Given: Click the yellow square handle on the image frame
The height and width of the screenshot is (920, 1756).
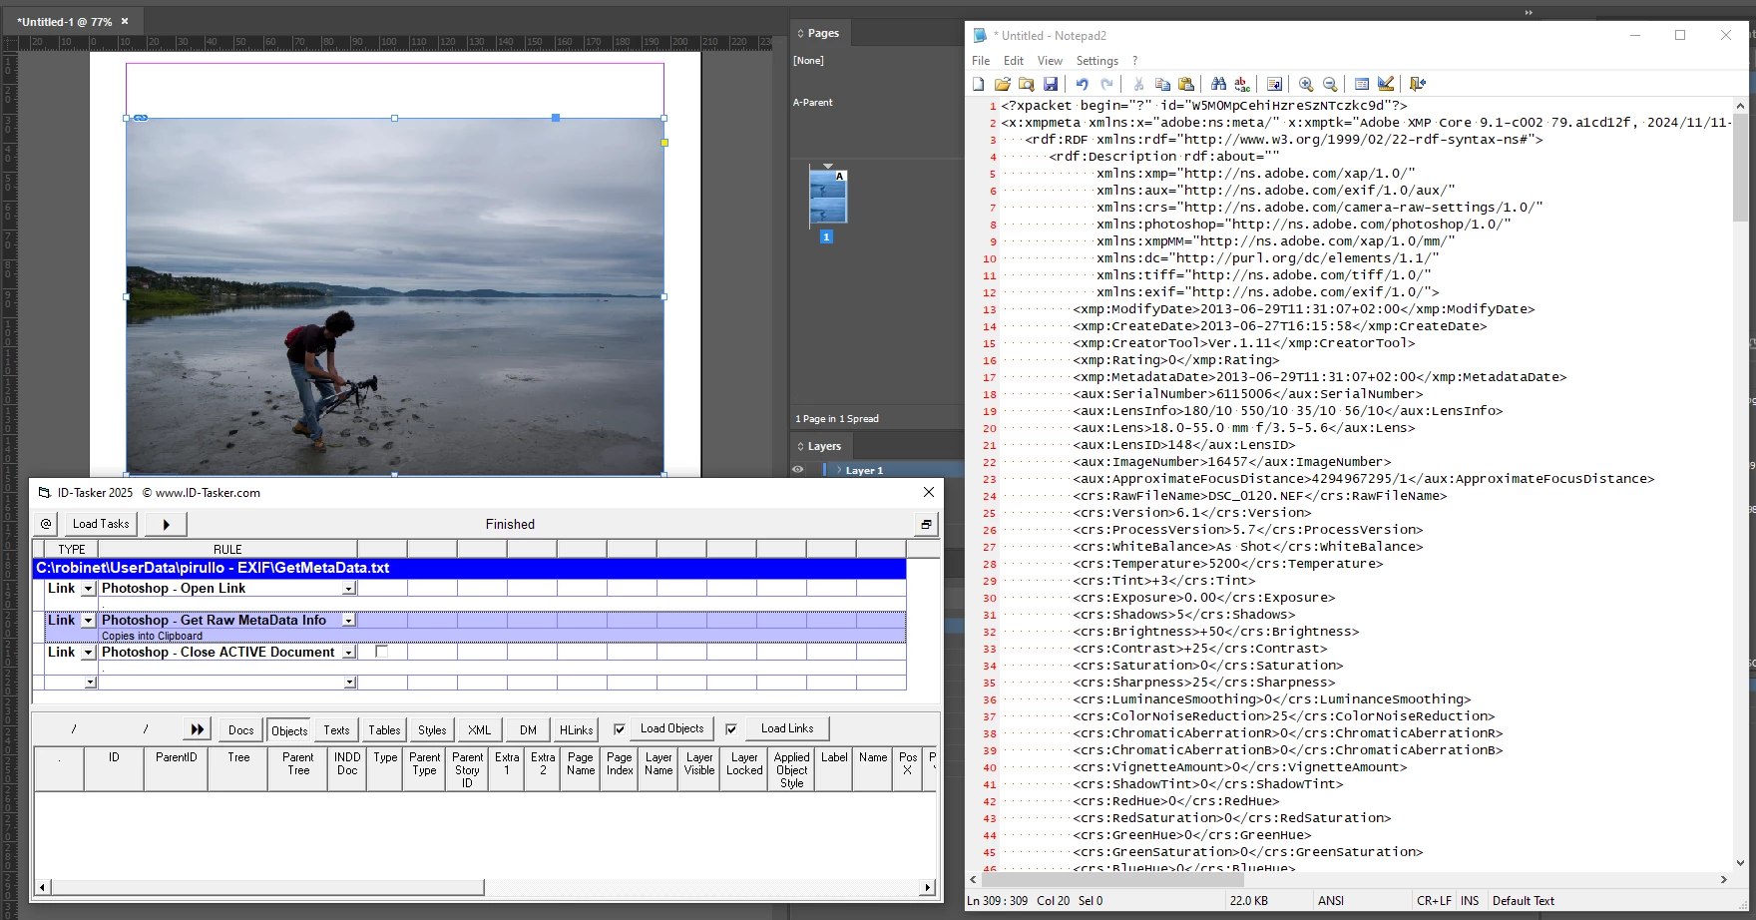Looking at the screenshot, I should pos(664,143).
